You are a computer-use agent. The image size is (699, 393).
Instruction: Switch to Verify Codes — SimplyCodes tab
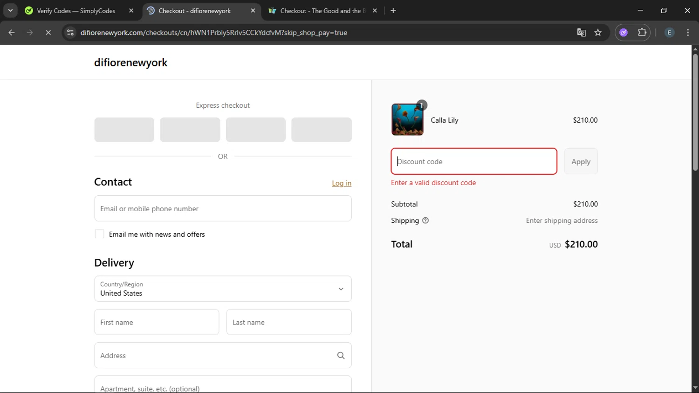pos(79,10)
